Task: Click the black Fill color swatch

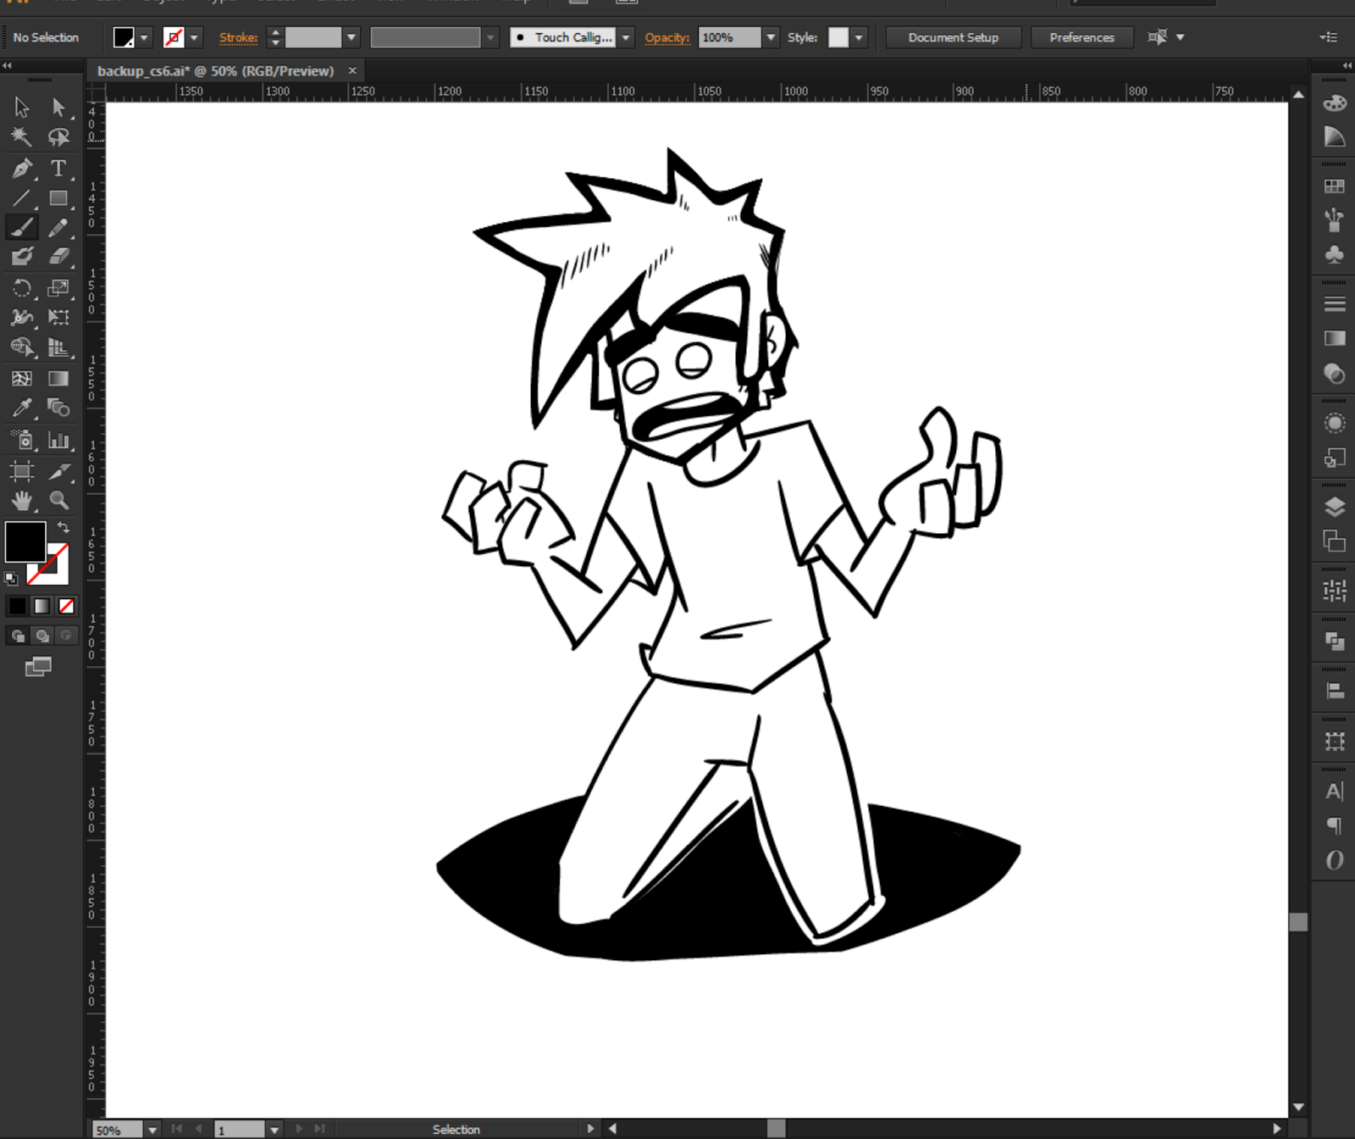Action: pyautogui.click(x=25, y=542)
